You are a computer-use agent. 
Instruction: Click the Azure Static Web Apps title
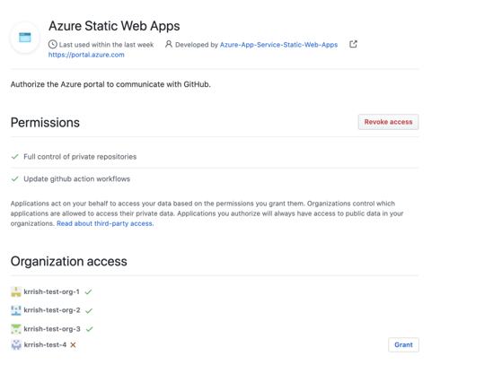click(x=114, y=26)
